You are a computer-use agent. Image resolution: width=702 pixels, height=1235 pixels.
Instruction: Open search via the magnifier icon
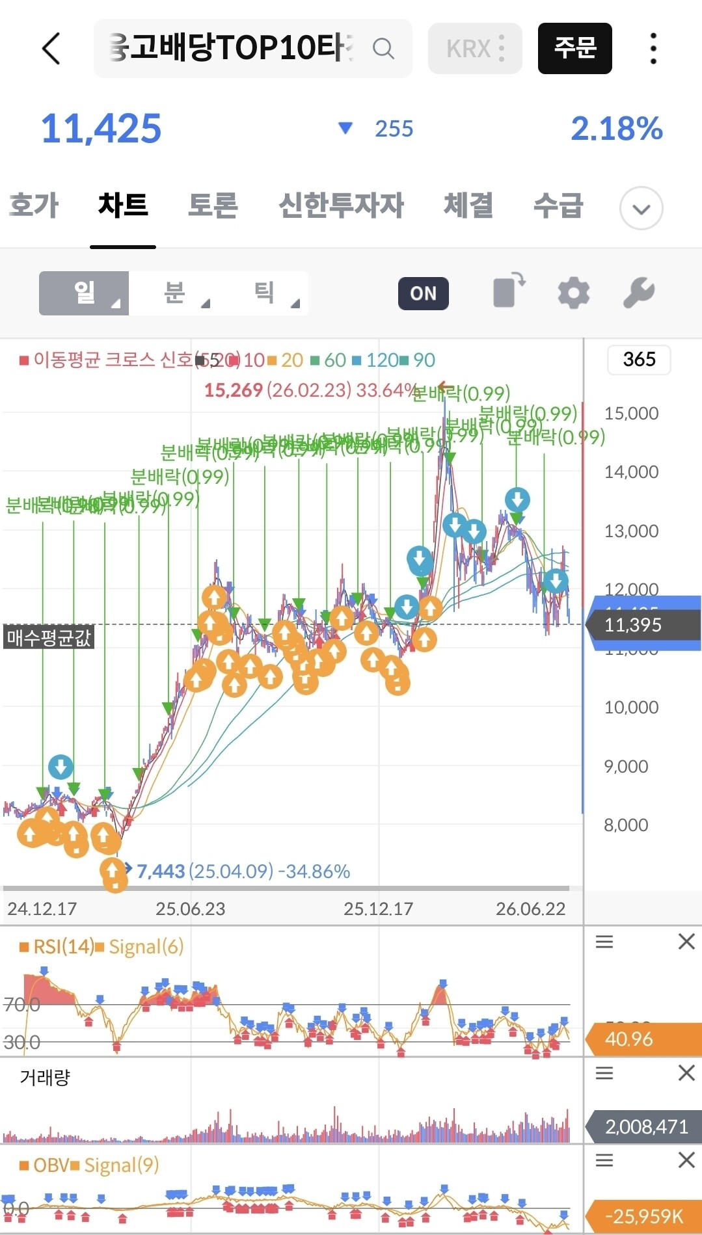click(383, 49)
